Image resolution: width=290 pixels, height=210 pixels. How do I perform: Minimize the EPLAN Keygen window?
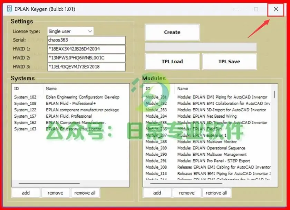click(236, 9)
